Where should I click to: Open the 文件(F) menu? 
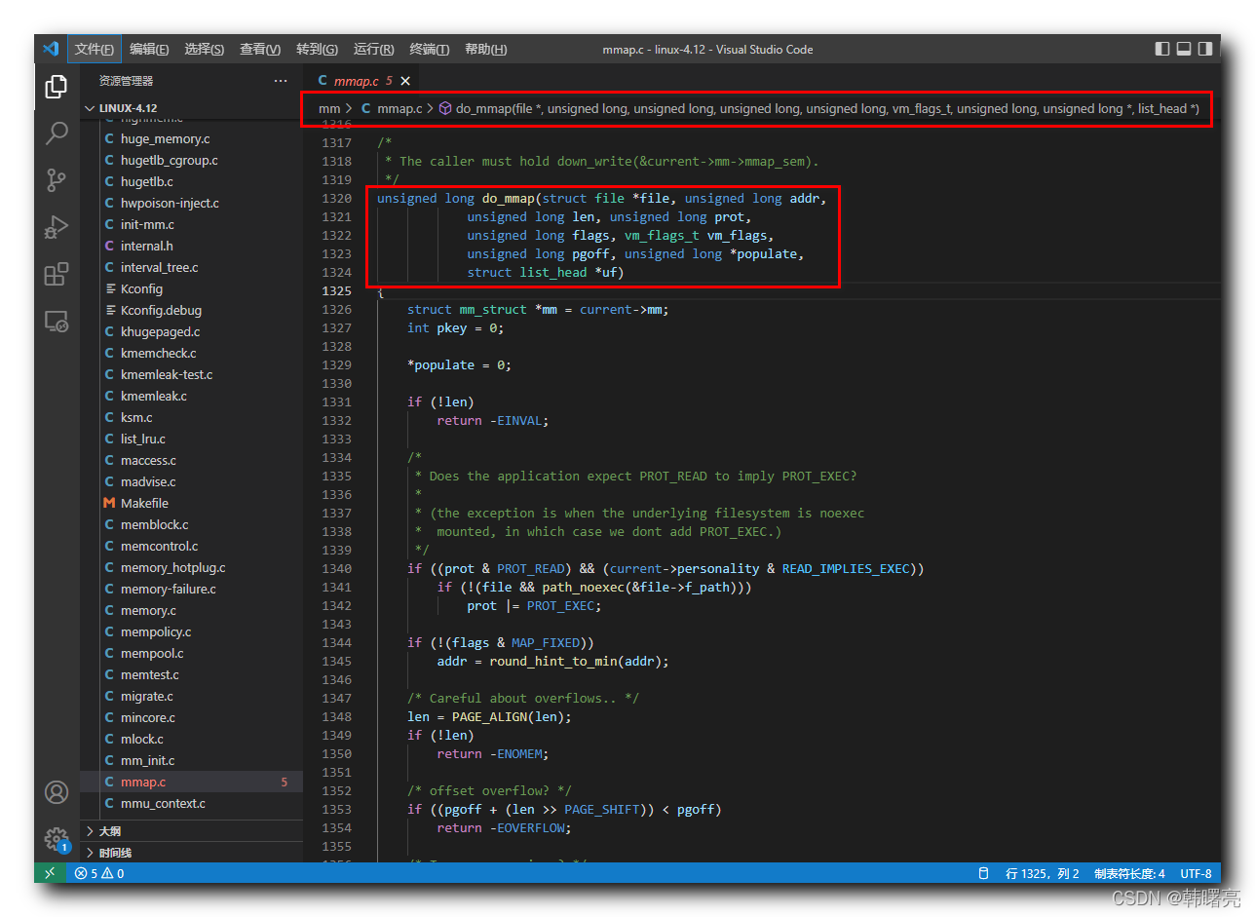(x=95, y=49)
